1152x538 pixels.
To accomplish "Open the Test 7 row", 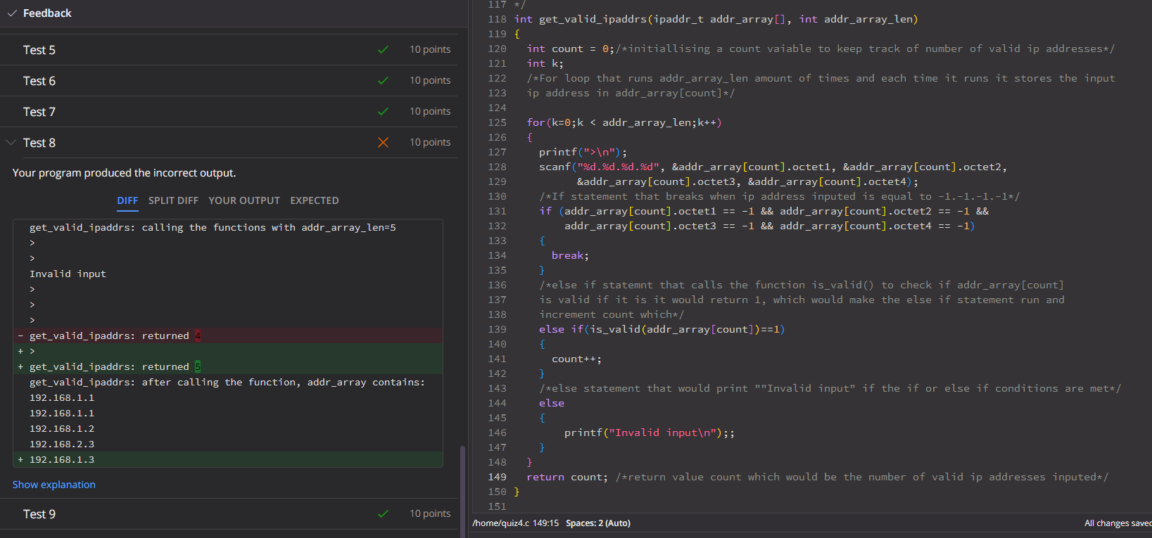I will (229, 112).
